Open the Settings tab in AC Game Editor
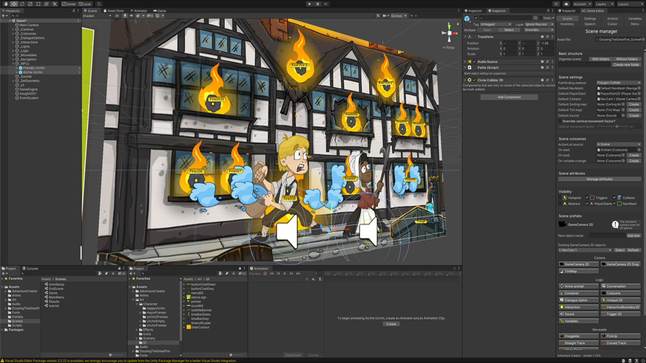 click(x=590, y=19)
